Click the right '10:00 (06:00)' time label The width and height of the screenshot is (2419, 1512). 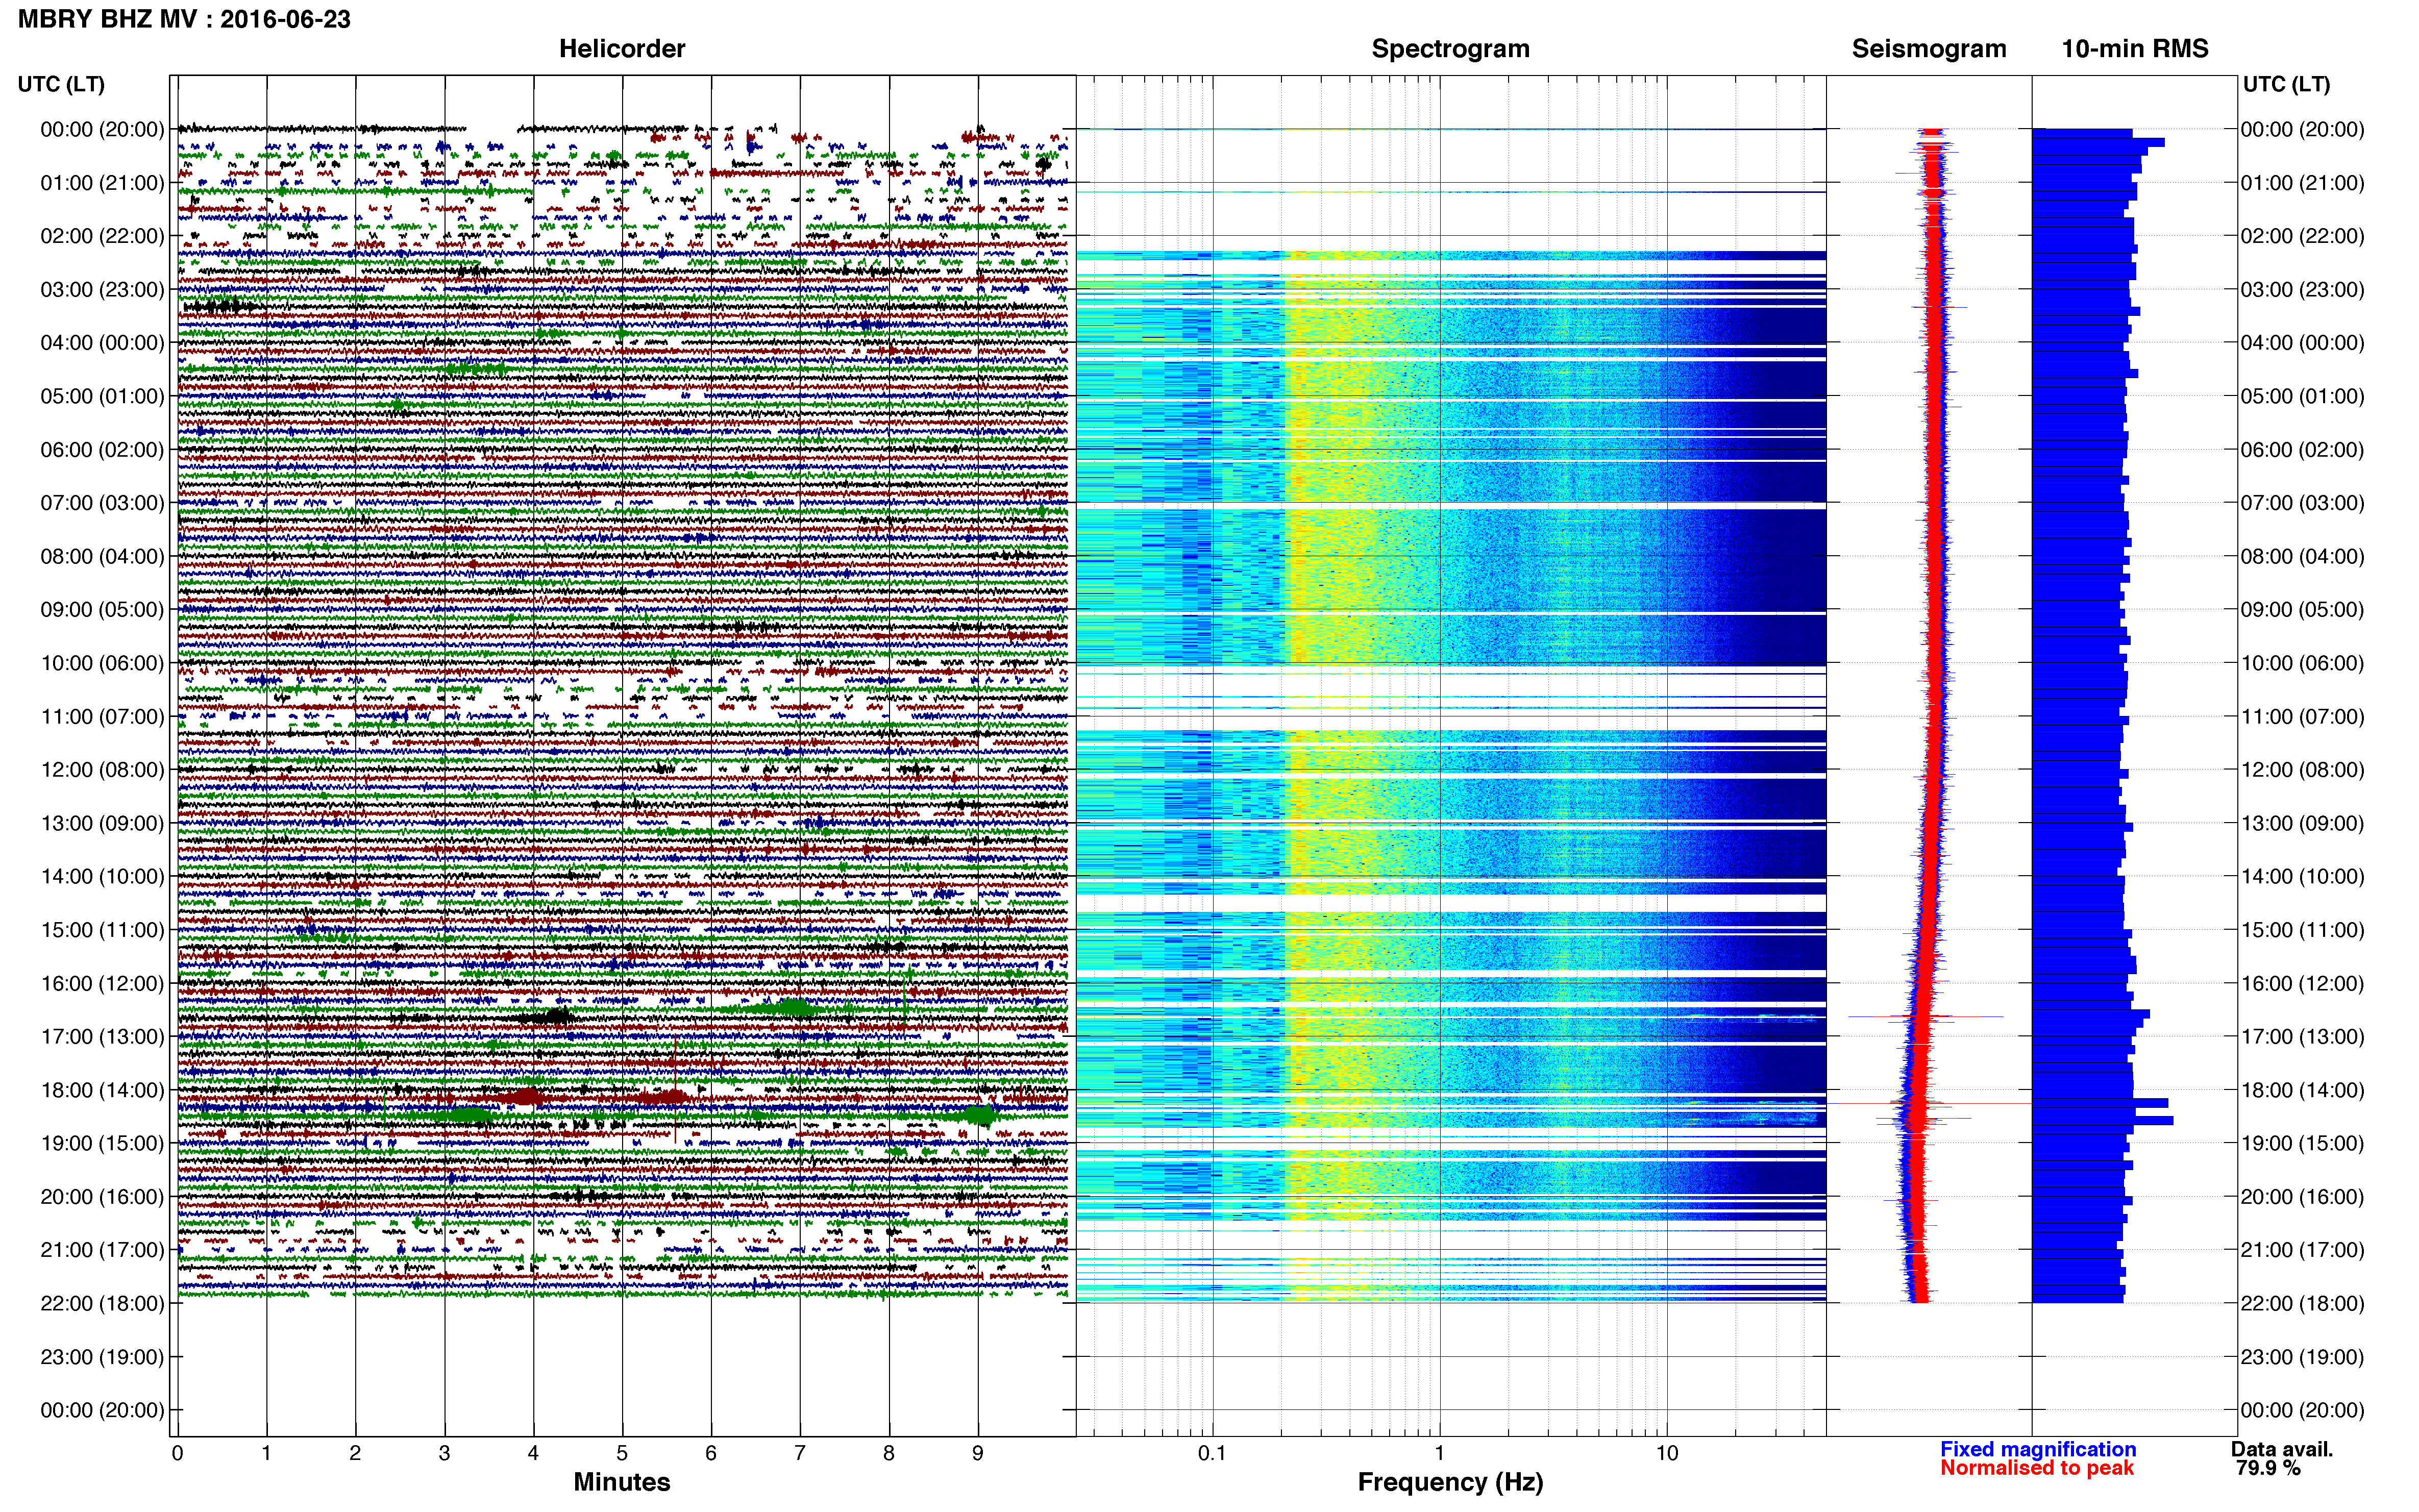[2302, 663]
